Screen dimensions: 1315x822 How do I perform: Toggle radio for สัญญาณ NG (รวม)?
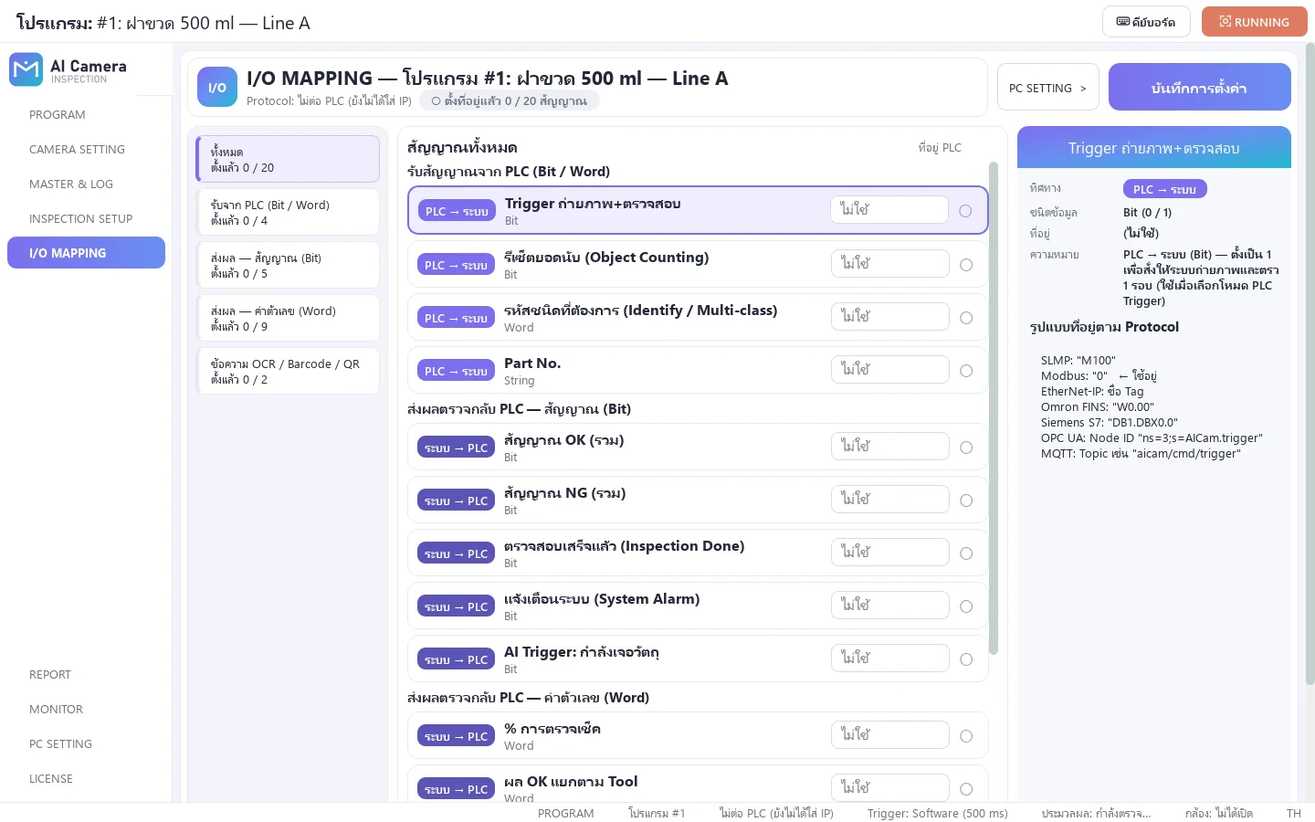966,501
